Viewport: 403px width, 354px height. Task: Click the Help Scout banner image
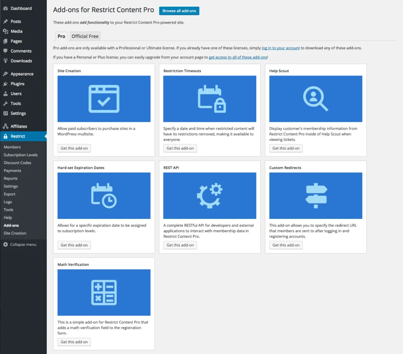[315, 99]
